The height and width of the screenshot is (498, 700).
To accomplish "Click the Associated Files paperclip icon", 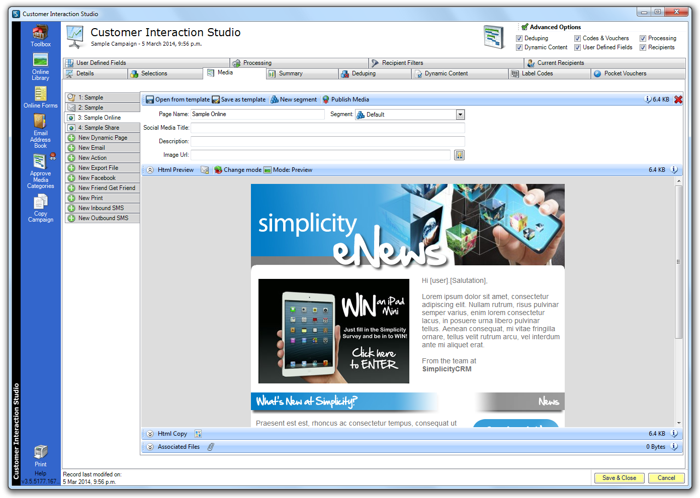I will click(x=211, y=447).
